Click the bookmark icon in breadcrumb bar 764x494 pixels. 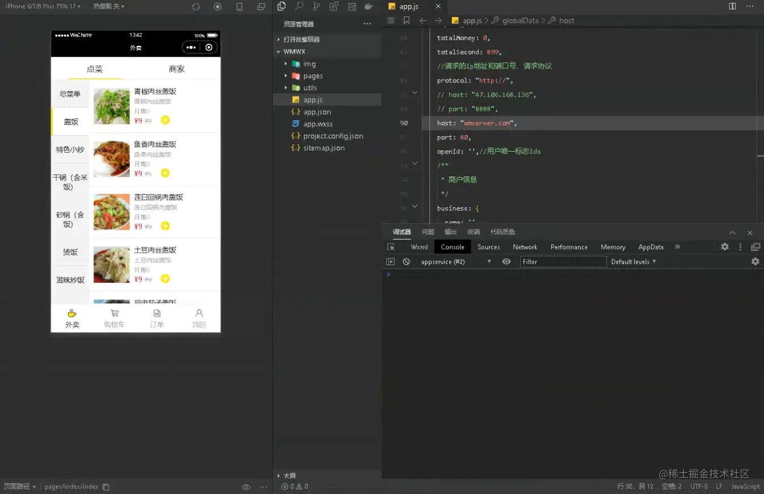[407, 20]
